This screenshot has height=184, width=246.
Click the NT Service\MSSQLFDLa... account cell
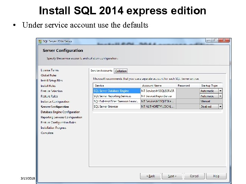point(158,102)
